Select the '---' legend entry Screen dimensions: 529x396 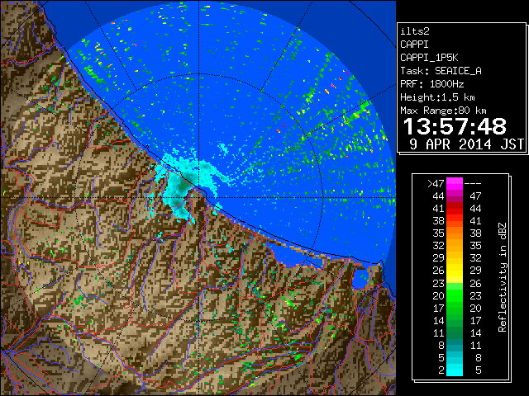(473, 183)
